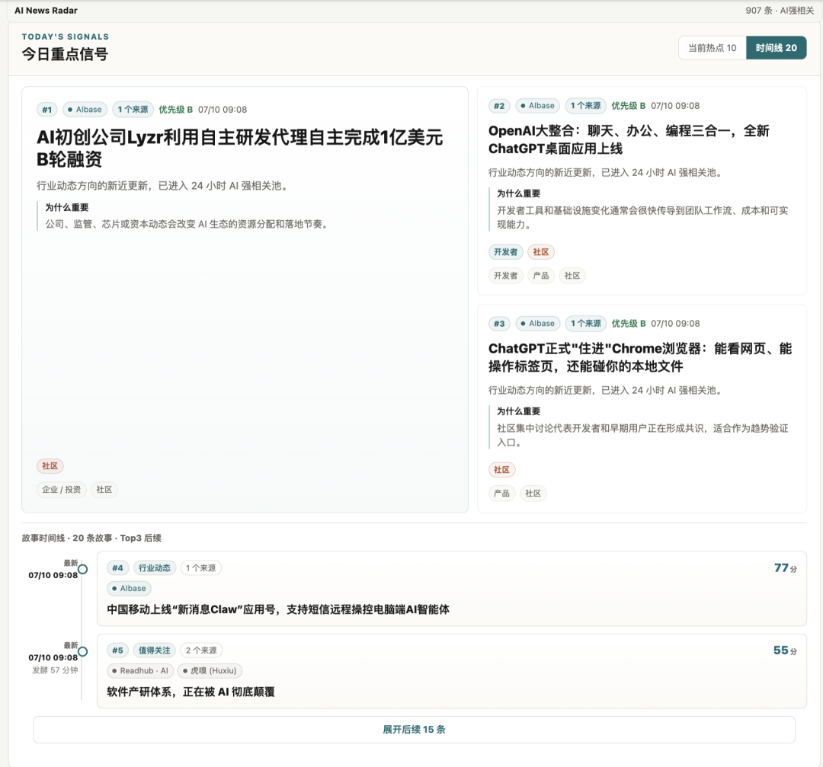Screen dimensions: 823x767
Task: Click 为什么重要 heading on card #3
Action: pos(519,411)
